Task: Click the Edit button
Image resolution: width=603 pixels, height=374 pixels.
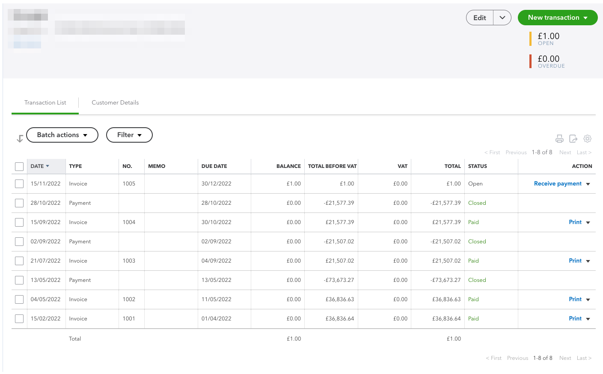Action: click(479, 18)
